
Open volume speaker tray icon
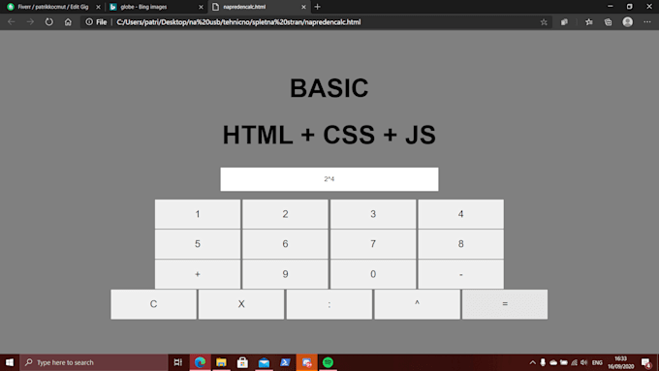[583, 362]
